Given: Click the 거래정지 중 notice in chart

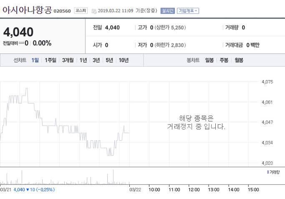Looking at the screenshot, I should [x=196, y=122].
